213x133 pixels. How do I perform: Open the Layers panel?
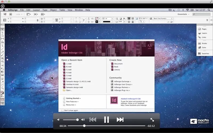coord(203,33)
